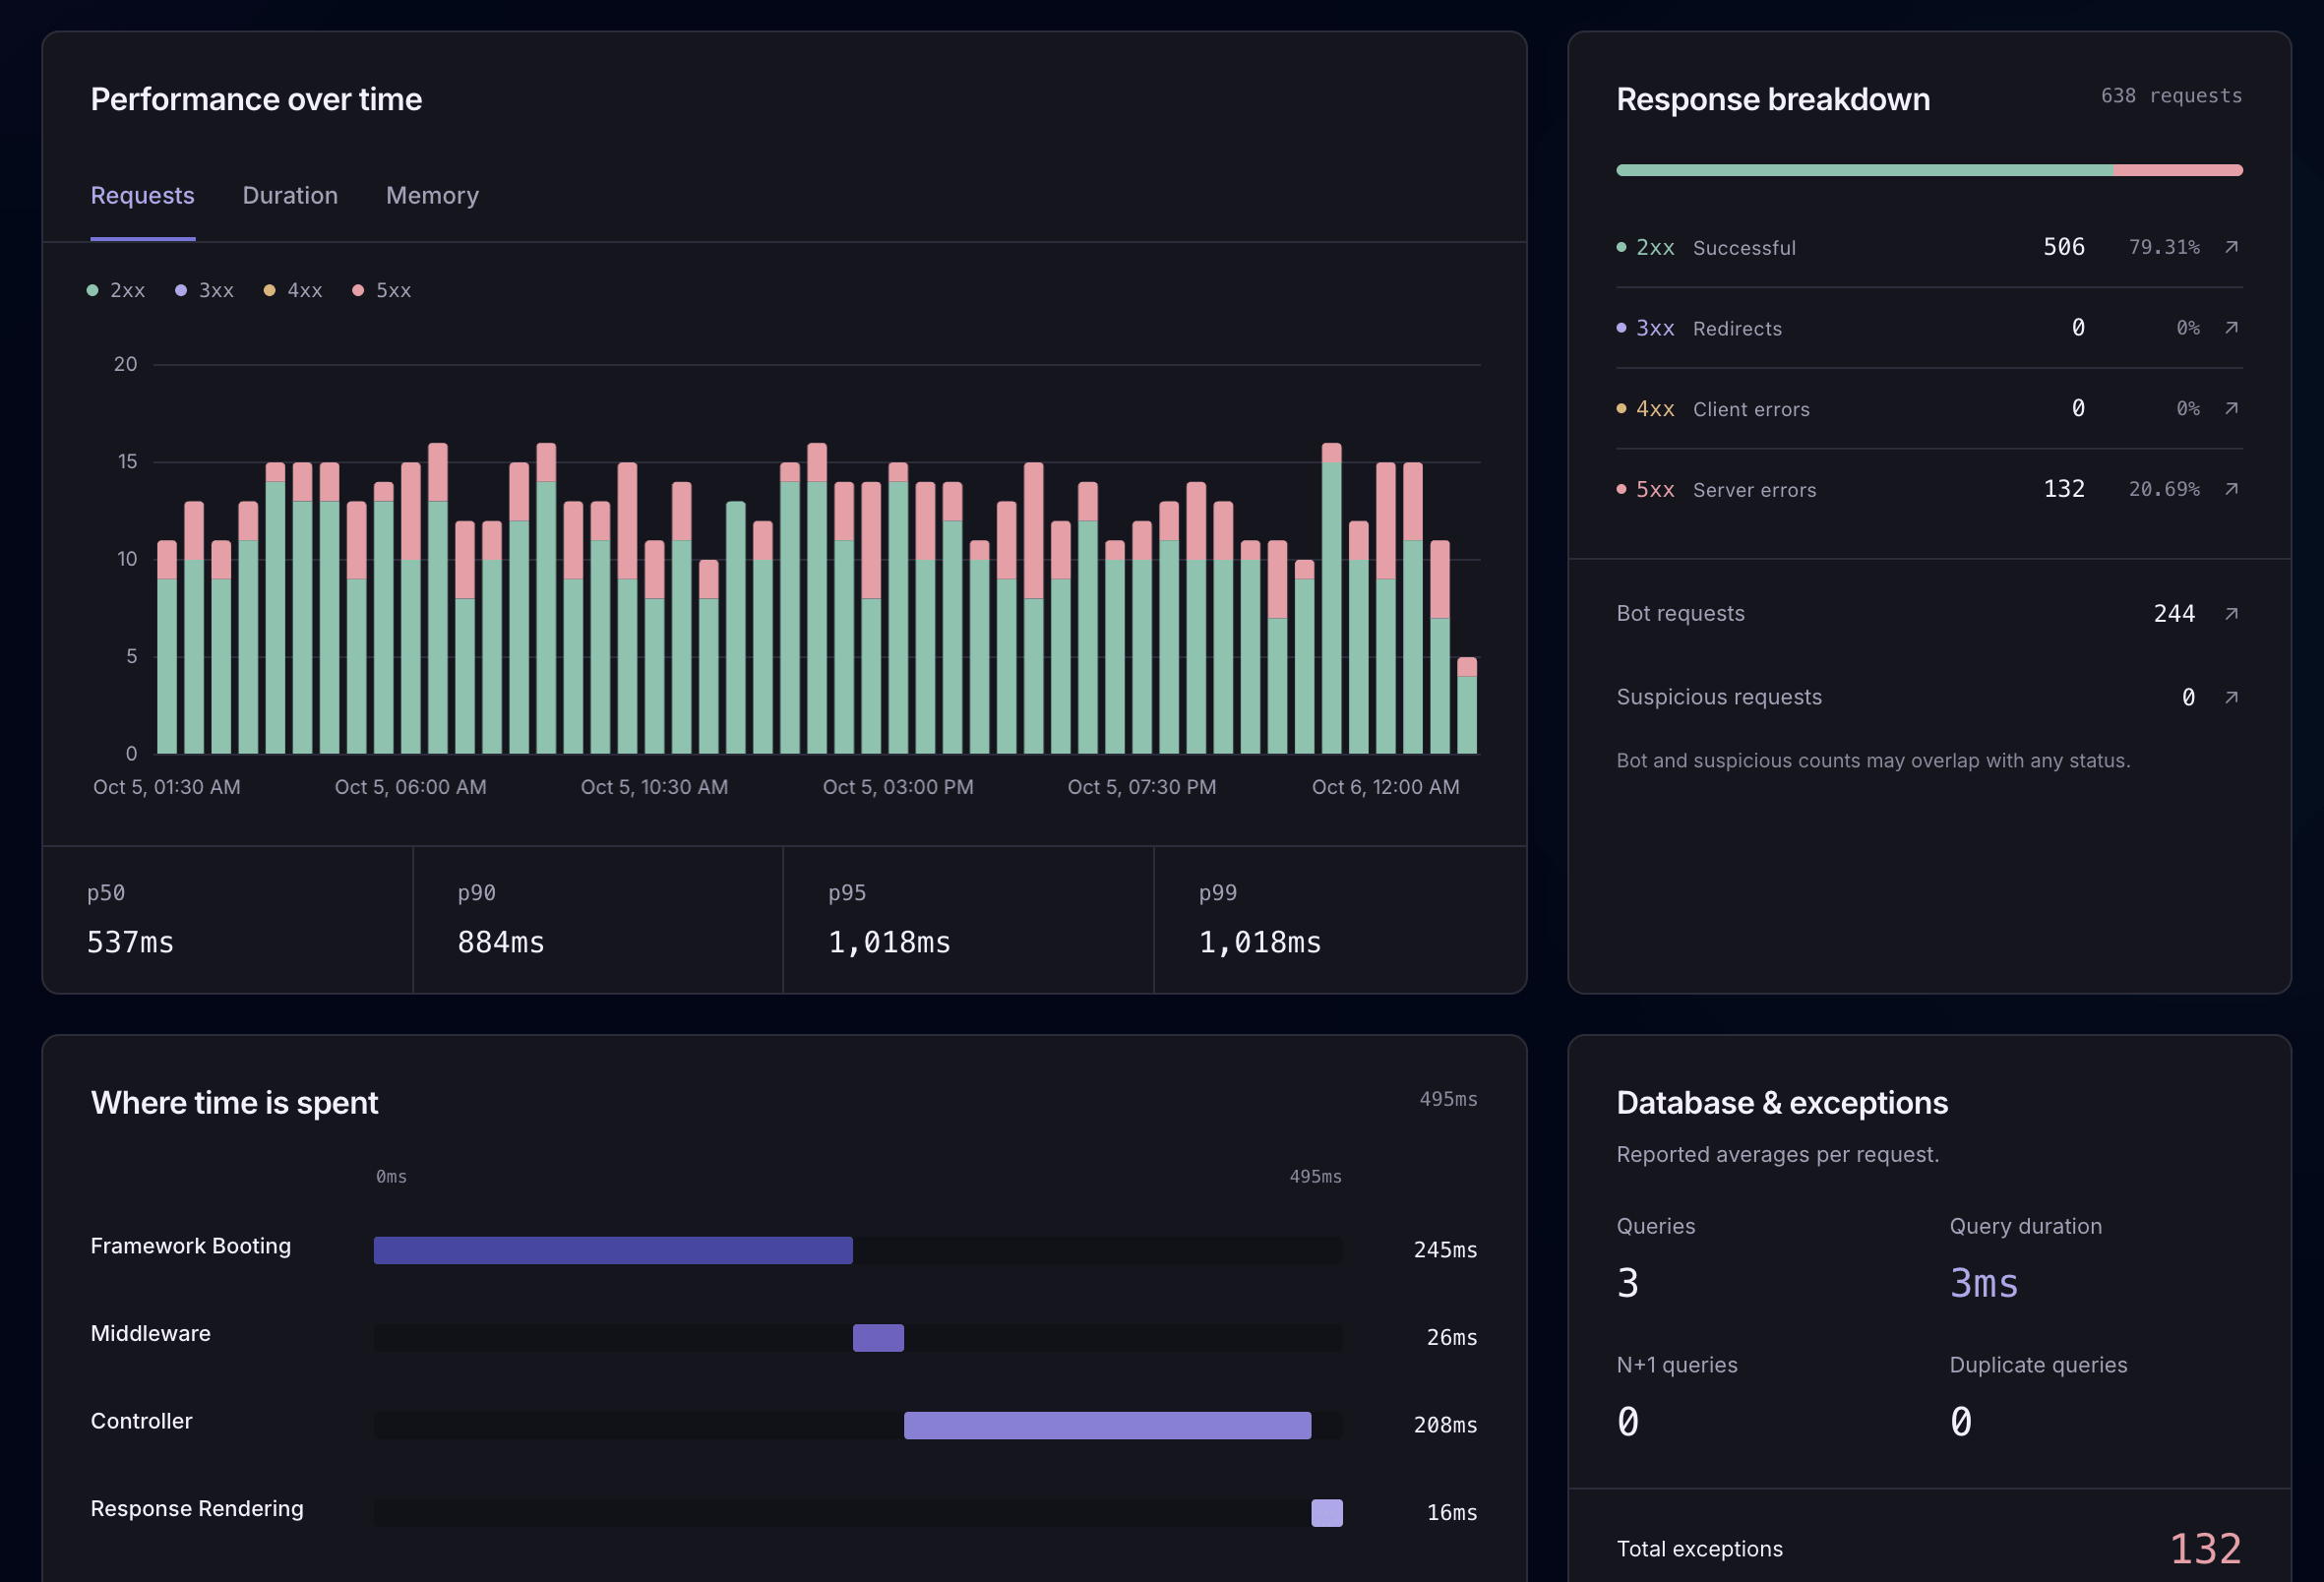Click the Where time is spent heading
The height and width of the screenshot is (1582, 2324).
[234, 1103]
